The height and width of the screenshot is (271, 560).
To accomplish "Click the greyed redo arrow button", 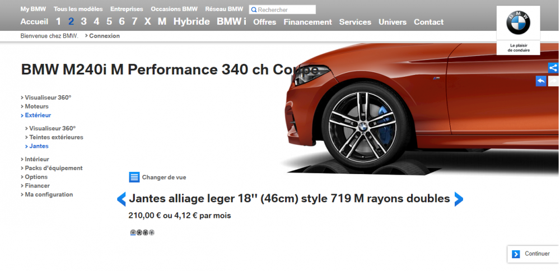I will (x=554, y=81).
